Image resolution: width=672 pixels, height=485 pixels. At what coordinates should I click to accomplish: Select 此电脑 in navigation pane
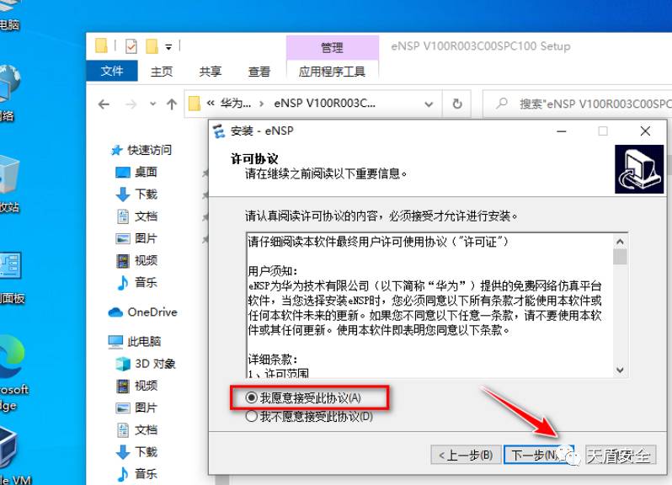(135, 342)
